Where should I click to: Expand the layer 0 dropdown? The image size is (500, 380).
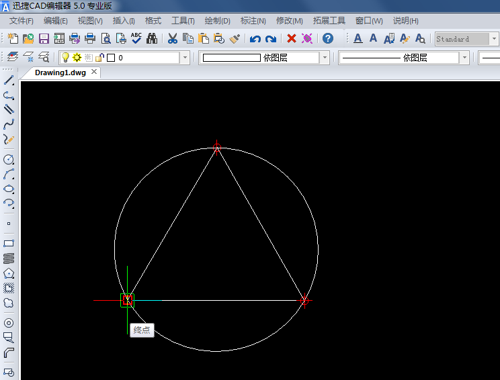coord(184,58)
